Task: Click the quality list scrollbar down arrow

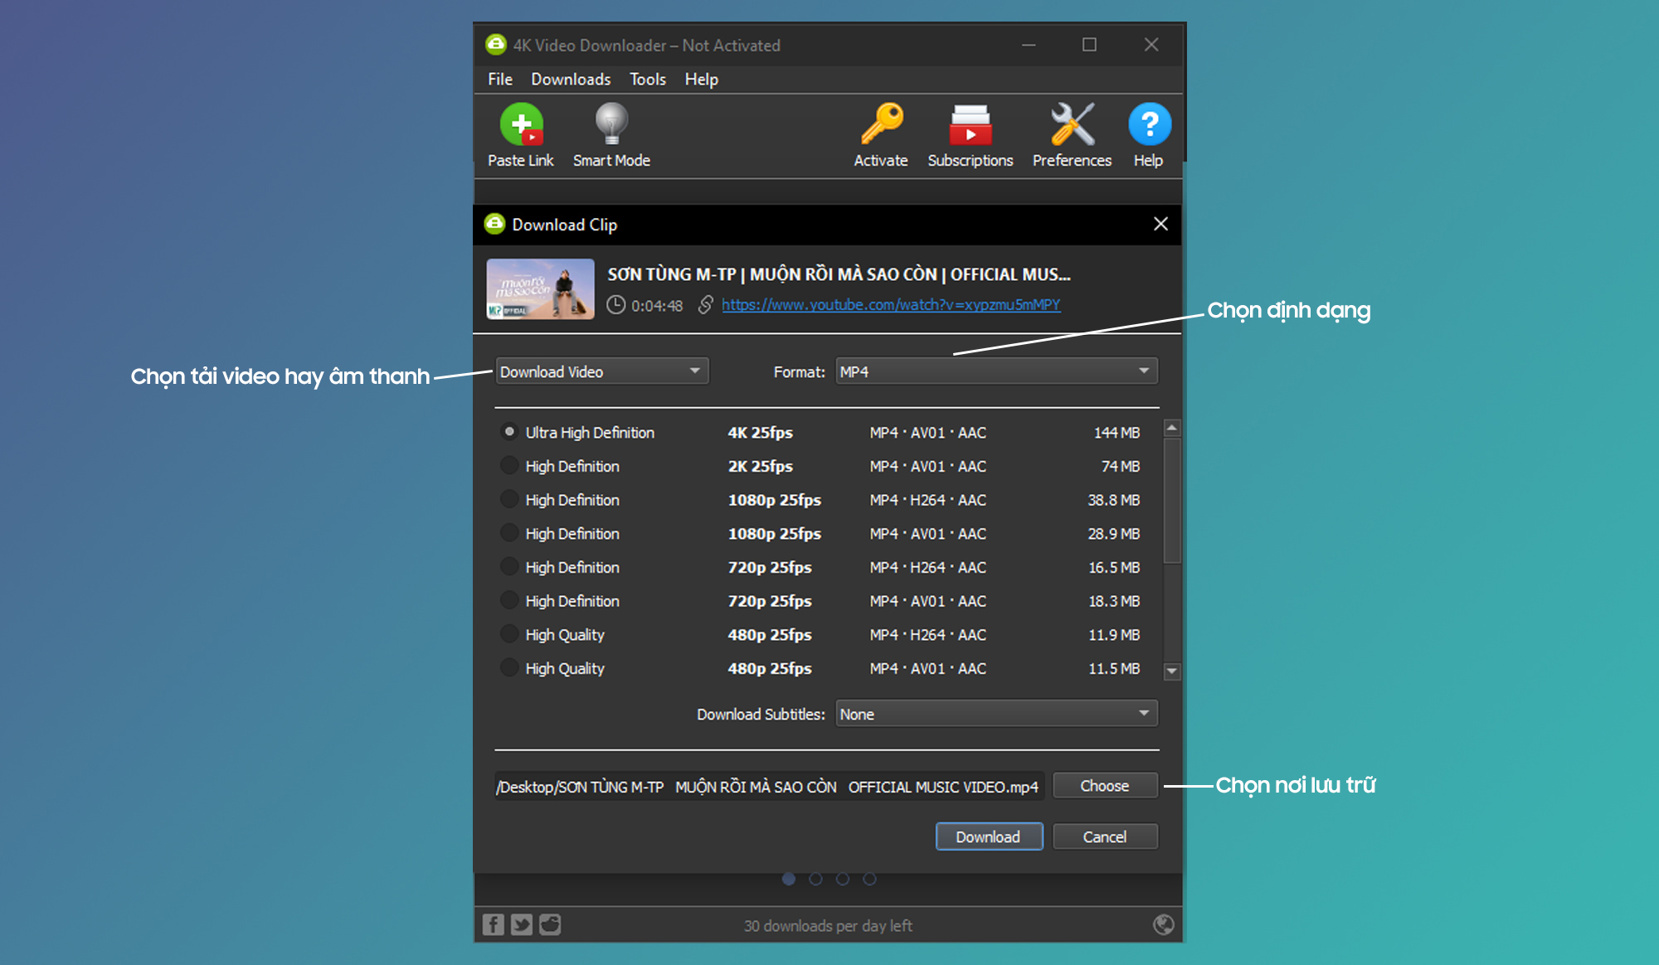Action: [x=1171, y=671]
